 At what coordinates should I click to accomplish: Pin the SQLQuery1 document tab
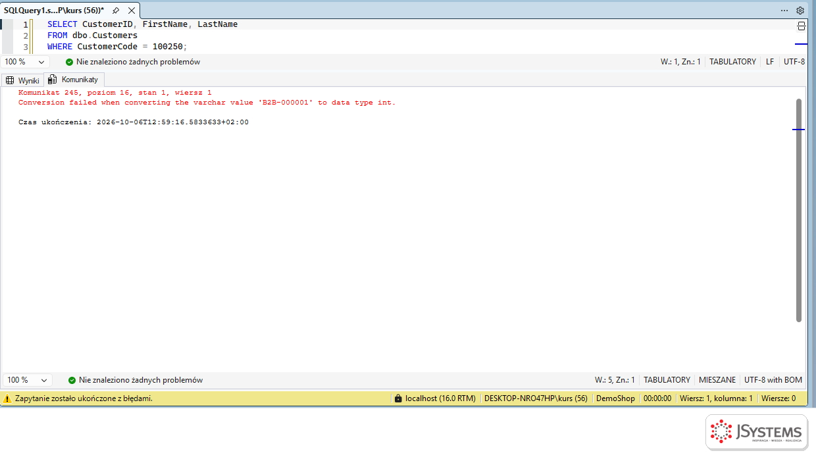[116, 11]
